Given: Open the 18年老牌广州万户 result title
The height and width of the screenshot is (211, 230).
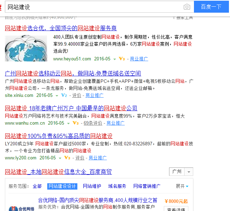Looking at the screenshot, I should [x=71, y=108].
